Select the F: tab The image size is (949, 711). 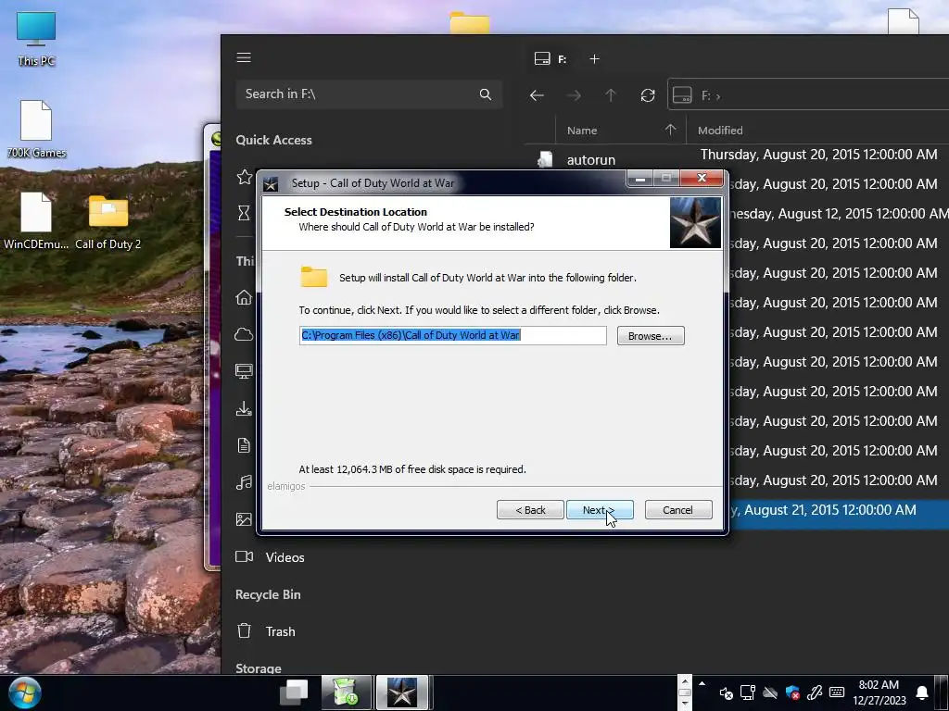point(550,58)
